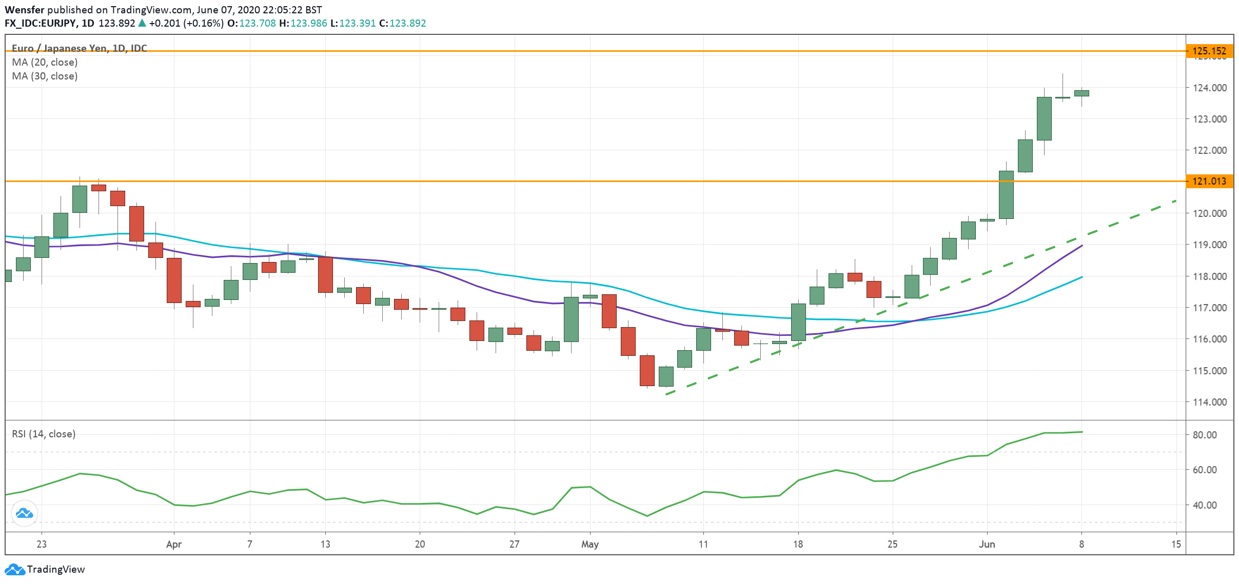The width and height of the screenshot is (1239, 584).
Task: Toggle the MA (30, close) indicator
Action: (45, 76)
